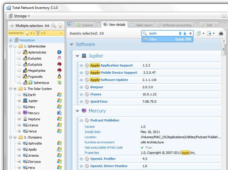This screenshot has width=228, height=170.
Task: Clear the apple search text
Action: pos(190,33)
